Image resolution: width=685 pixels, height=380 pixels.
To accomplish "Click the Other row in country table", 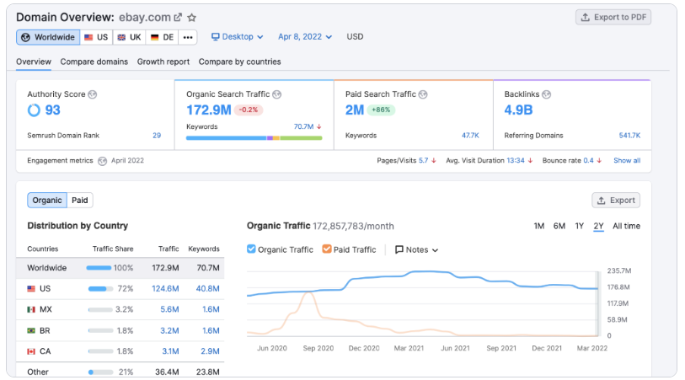I will (x=120, y=372).
